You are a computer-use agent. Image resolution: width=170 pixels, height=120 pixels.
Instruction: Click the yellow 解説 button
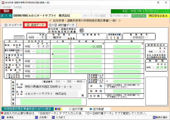(x=57, y=109)
